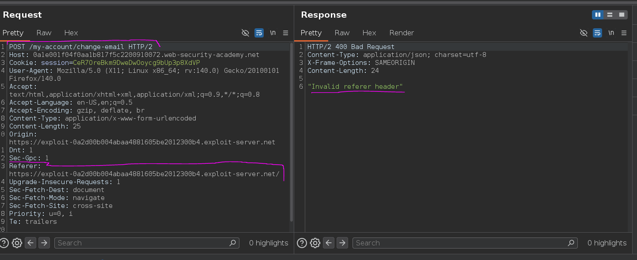Image resolution: width=637 pixels, height=260 pixels.
Task: Click the Accept-Encoding header line
Action: click(77, 110)
